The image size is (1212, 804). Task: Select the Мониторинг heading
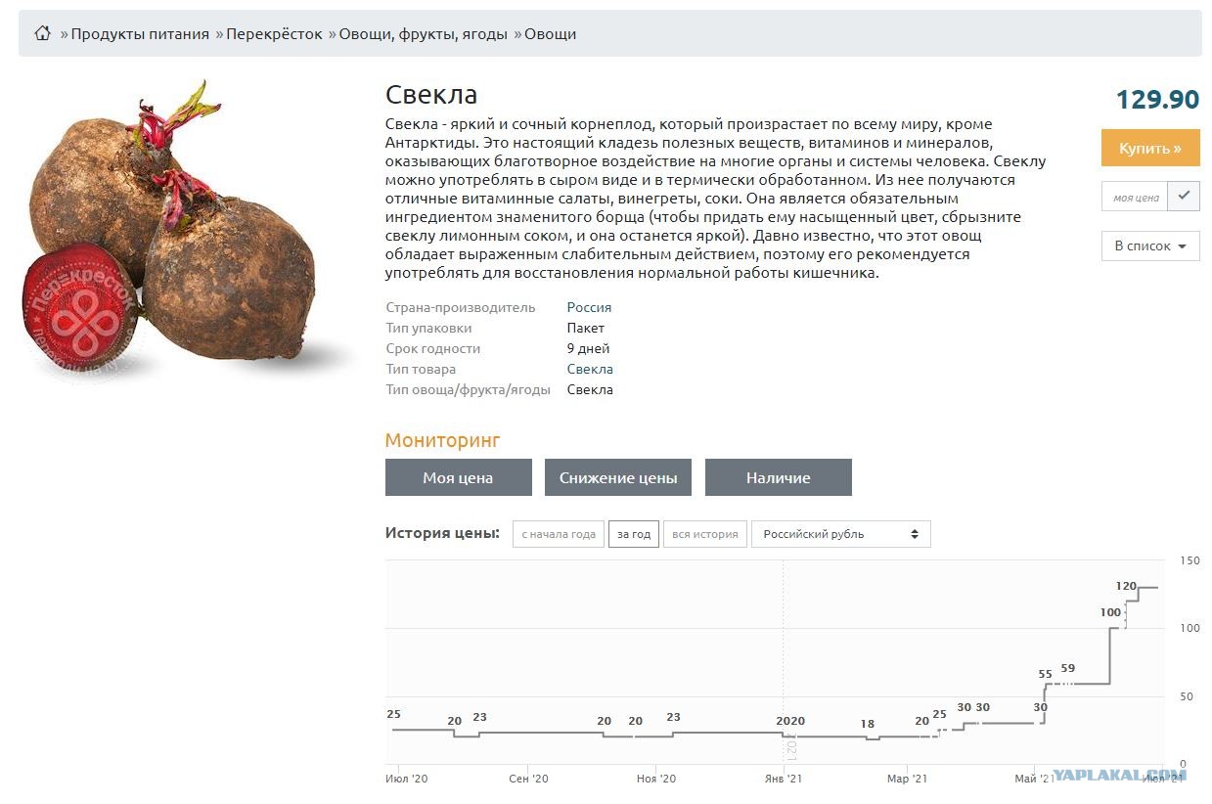tap(442, 440)
